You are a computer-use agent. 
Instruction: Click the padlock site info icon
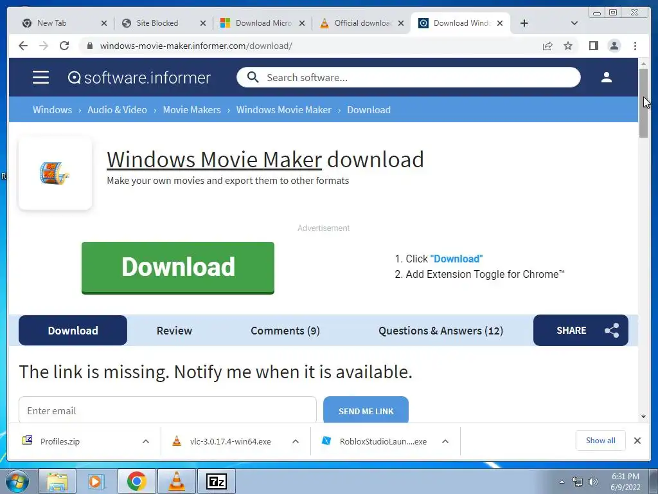[90, 46]
